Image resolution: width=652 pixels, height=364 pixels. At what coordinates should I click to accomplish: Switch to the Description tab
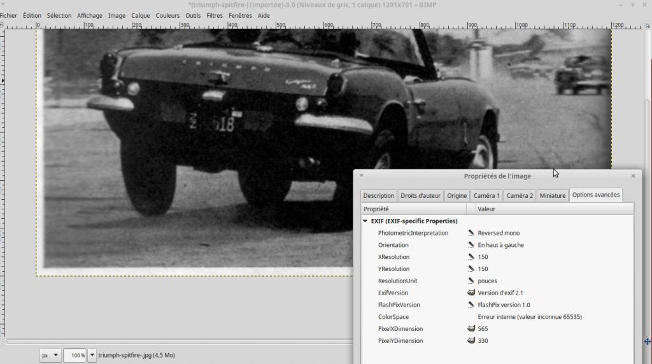pyautogui.click(x=378, y=195)
